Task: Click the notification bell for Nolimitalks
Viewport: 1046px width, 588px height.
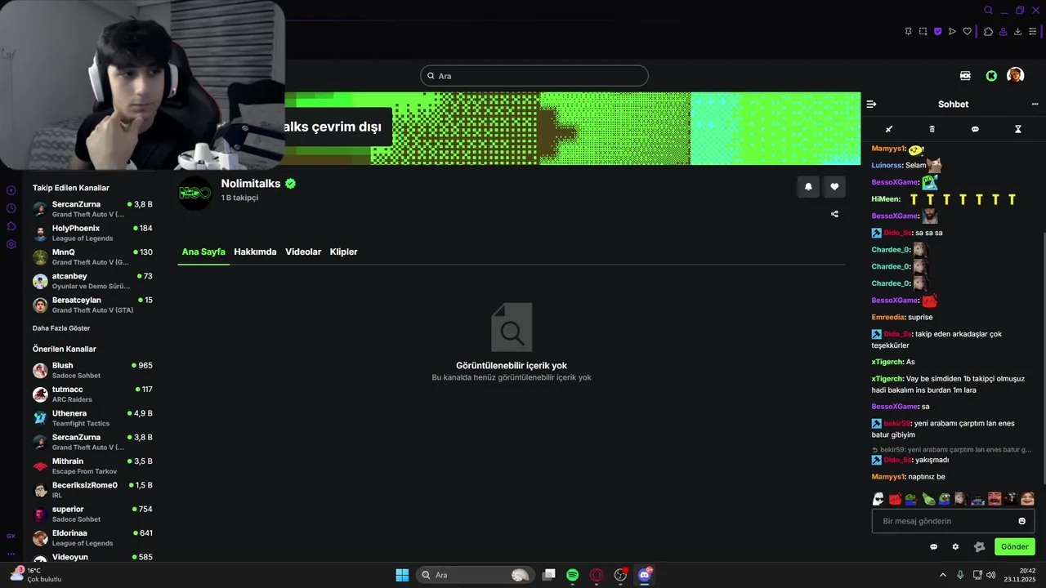Action: [808, 187]
